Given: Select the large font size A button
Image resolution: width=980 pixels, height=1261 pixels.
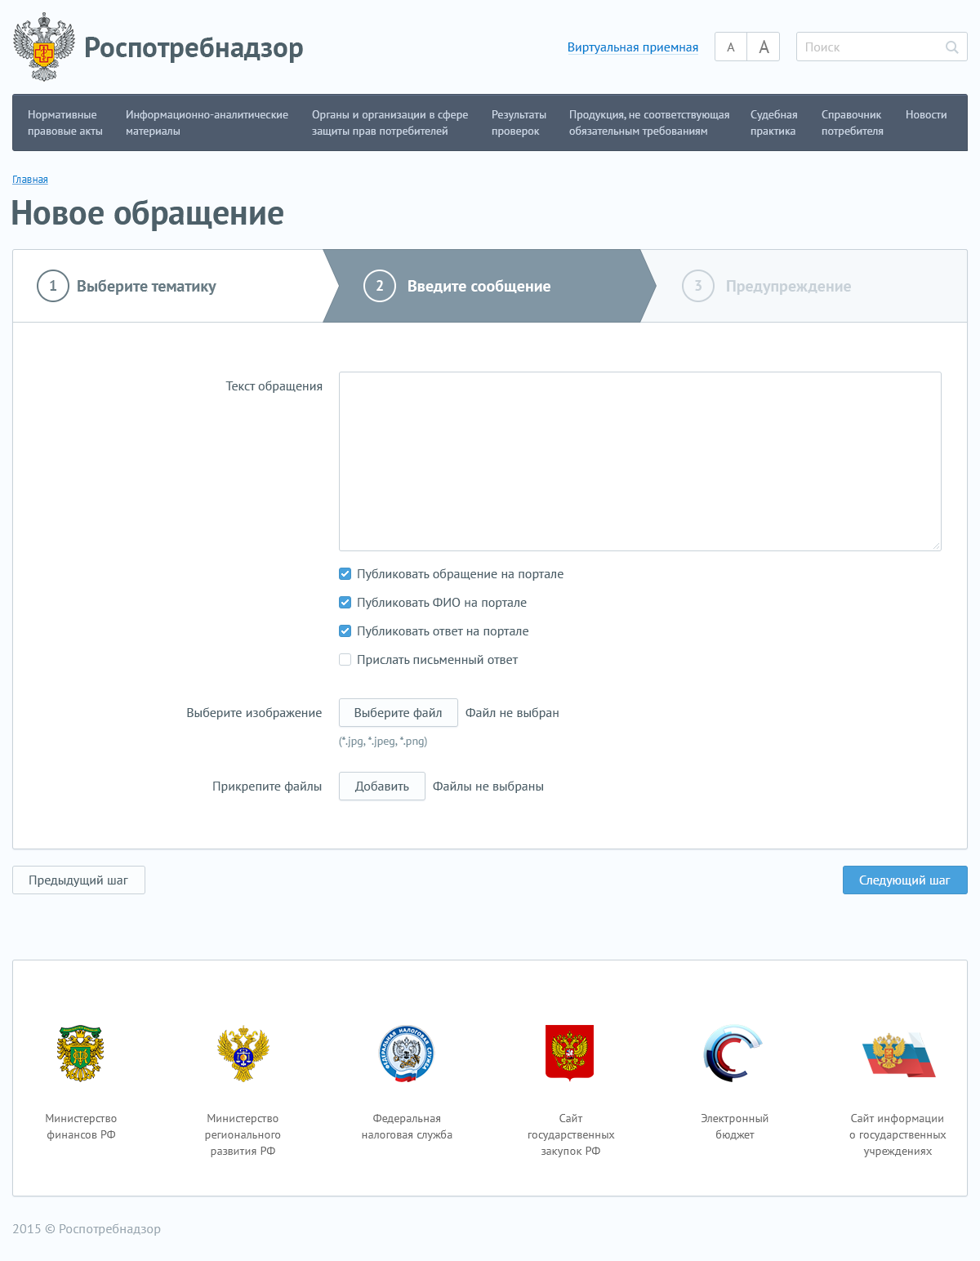Looking at the screenshot, I should tap(764, 47).
